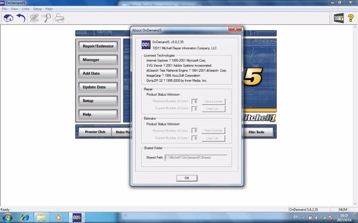
Task: Click View License in Estimator section
Action: pyautogui.click(x=213, y=131)
